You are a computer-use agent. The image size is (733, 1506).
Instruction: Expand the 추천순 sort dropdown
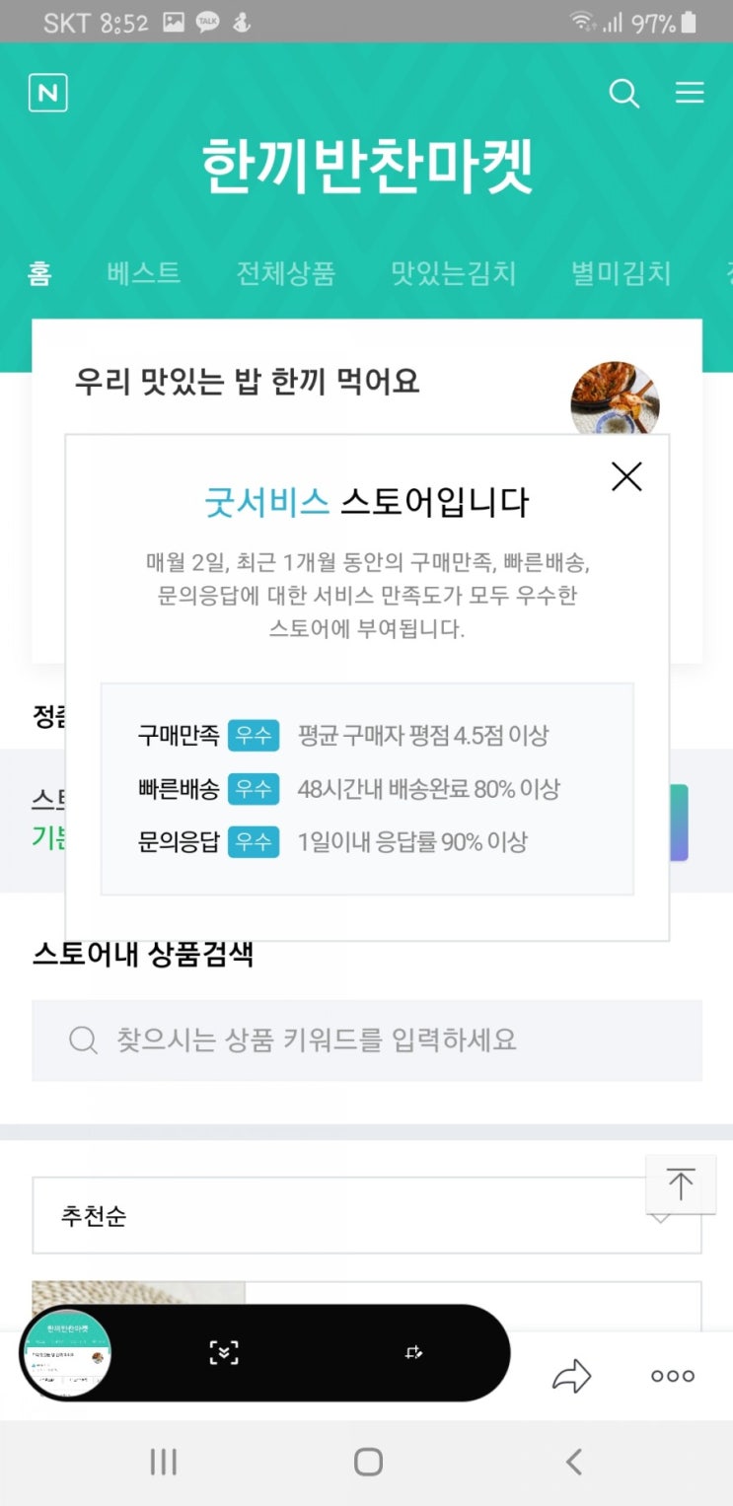tap(366, 1215)
